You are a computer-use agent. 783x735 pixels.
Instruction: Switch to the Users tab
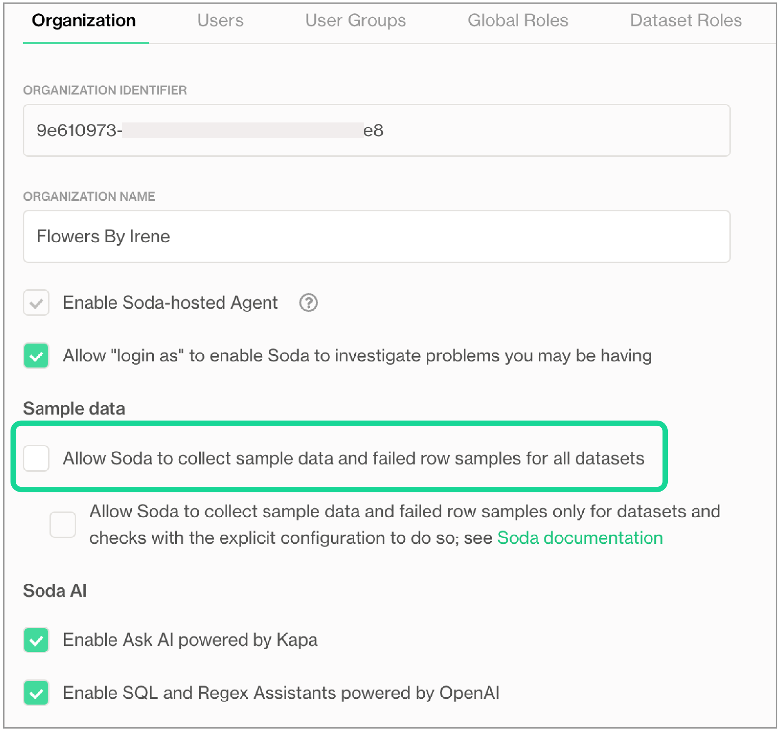point(220,20)
